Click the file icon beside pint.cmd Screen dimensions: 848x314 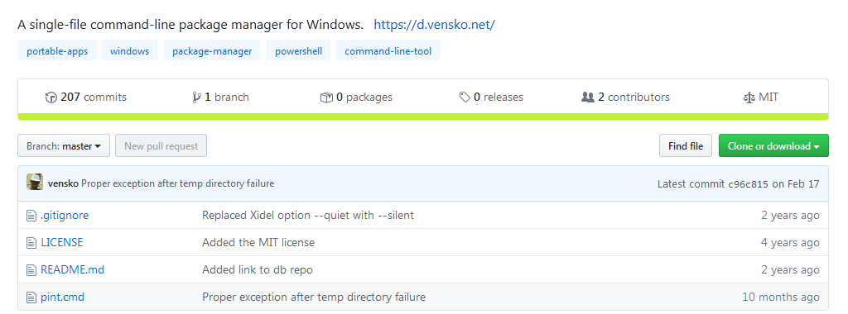[31, 297]
